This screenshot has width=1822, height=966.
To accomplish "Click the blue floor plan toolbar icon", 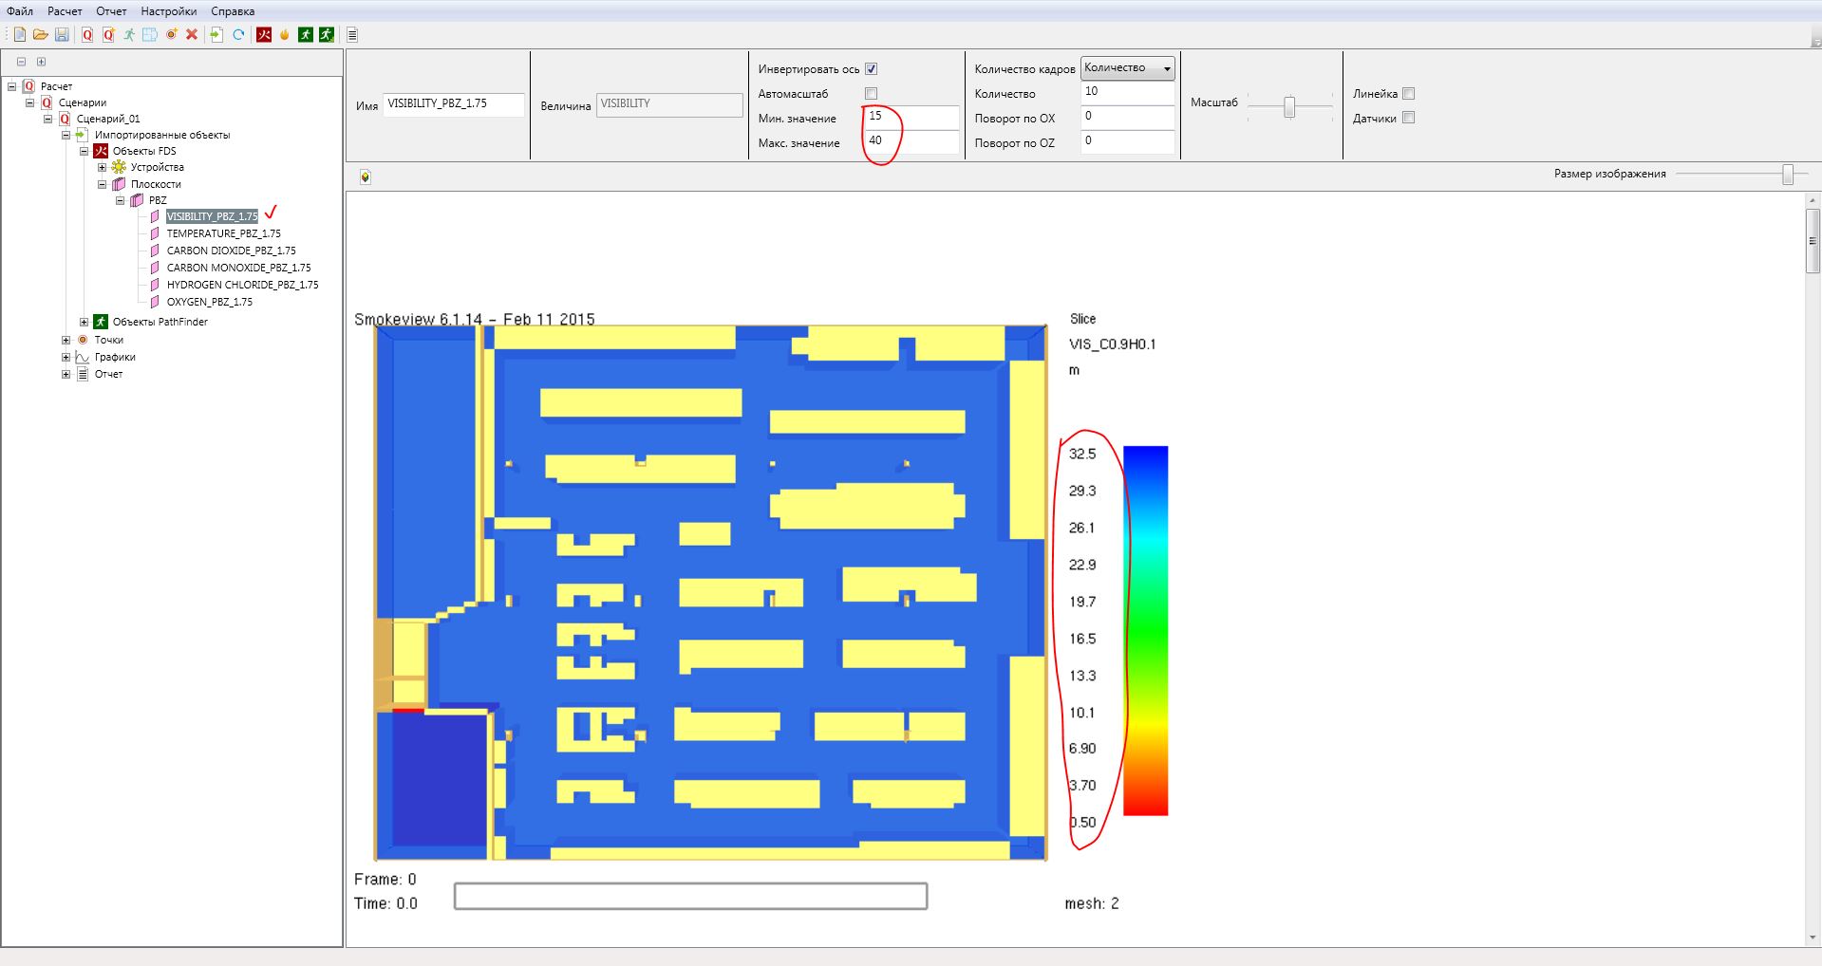I will (150, 35).
